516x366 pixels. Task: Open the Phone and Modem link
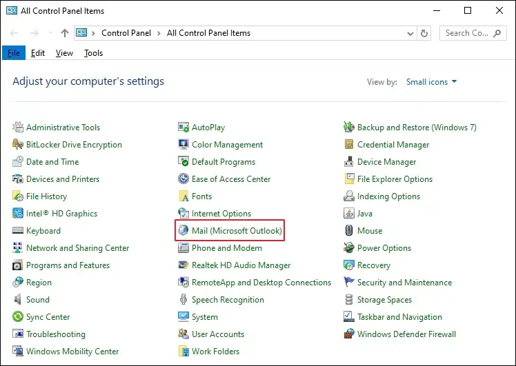point(227,248)
